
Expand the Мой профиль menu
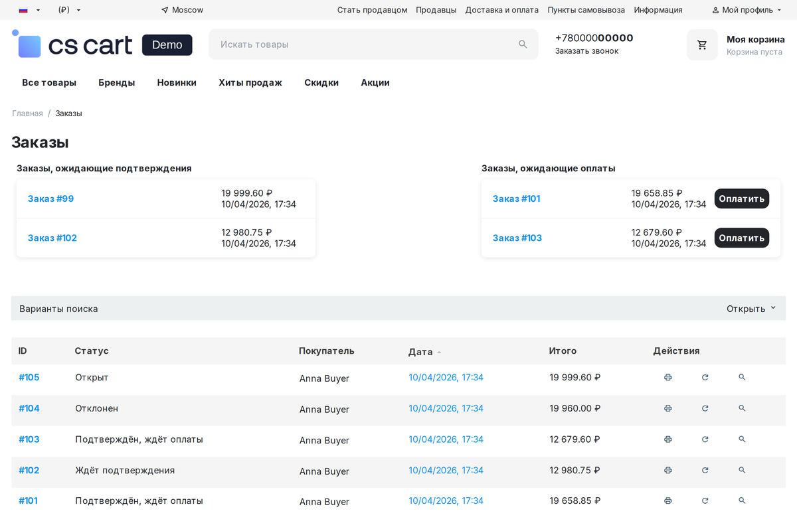tap(747, 10)
